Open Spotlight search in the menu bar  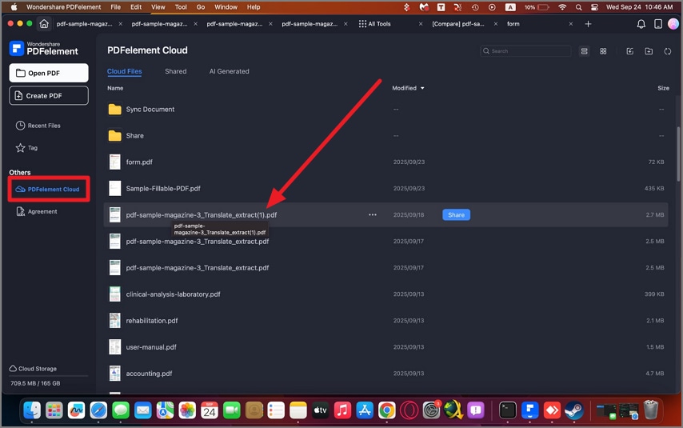tap(578, 7)
